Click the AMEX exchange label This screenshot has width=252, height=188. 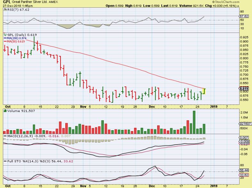click(x=53, y=2)
